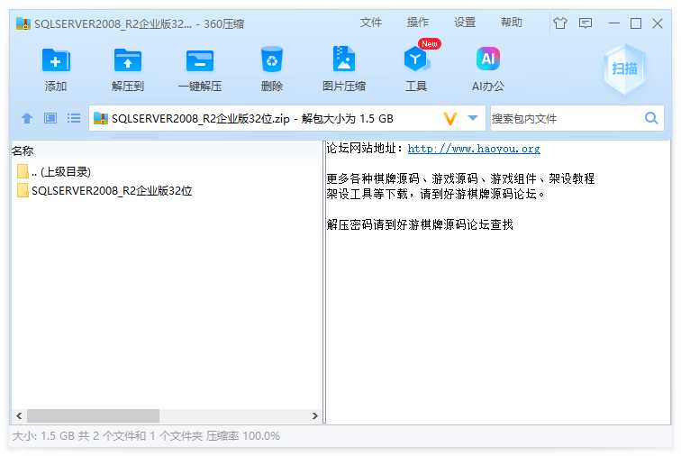Launch the AI办公 icon
The height and width of the screenshot is (456, 681).
tap(488, 59)
